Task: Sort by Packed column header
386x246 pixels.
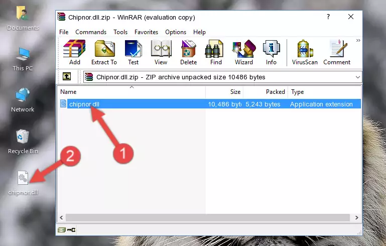Action: pyautogui.click(x=266, y=92)
